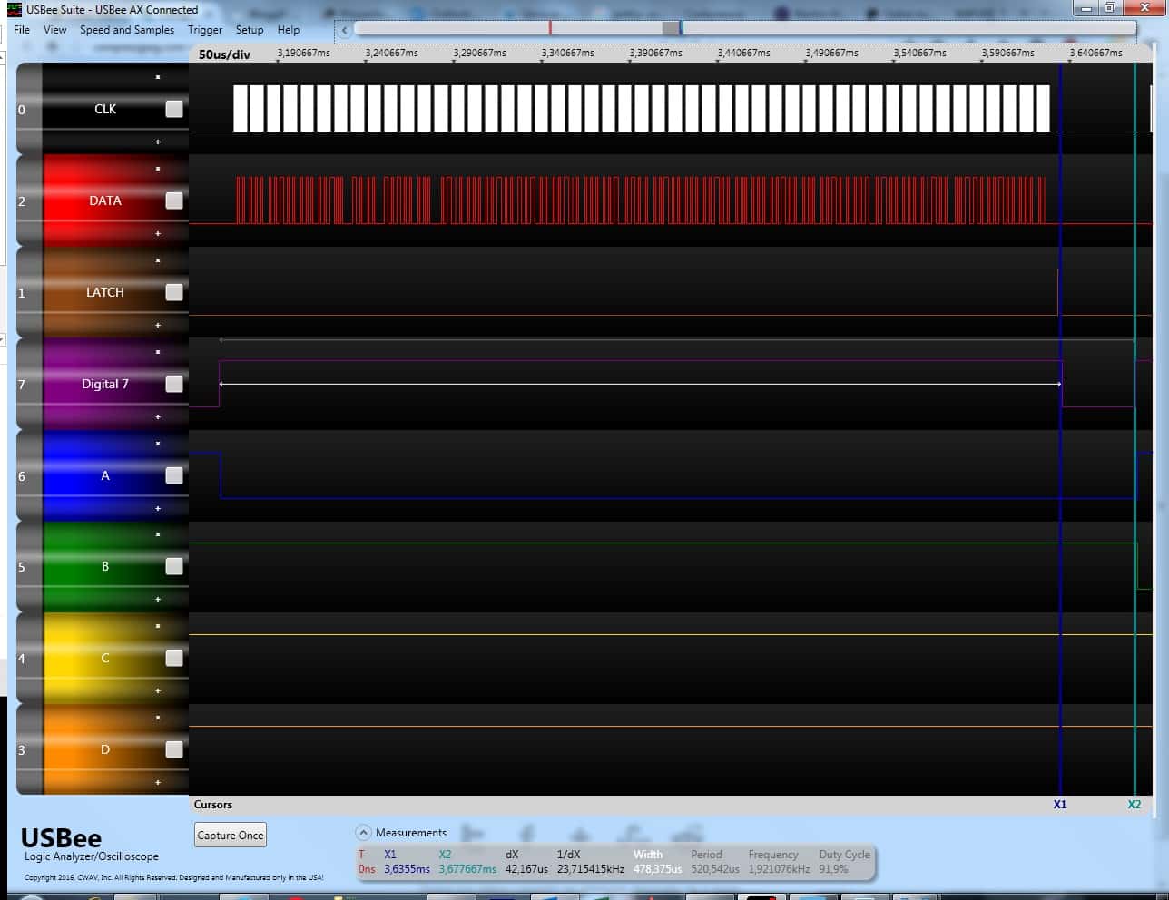Open the Speed and Samples menu
This screenshot has height=900, width=1169.
coord(127,30)
